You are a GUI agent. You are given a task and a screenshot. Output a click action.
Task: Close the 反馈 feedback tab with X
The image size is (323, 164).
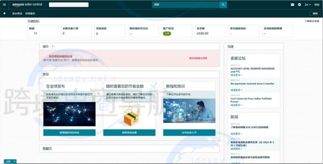pos(15,161)
